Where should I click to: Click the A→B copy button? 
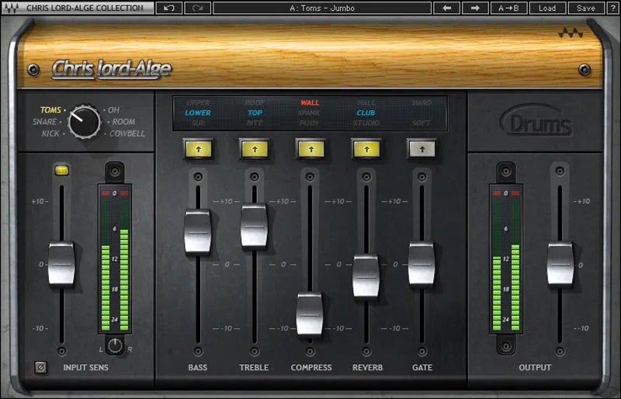tap(509, 8)
